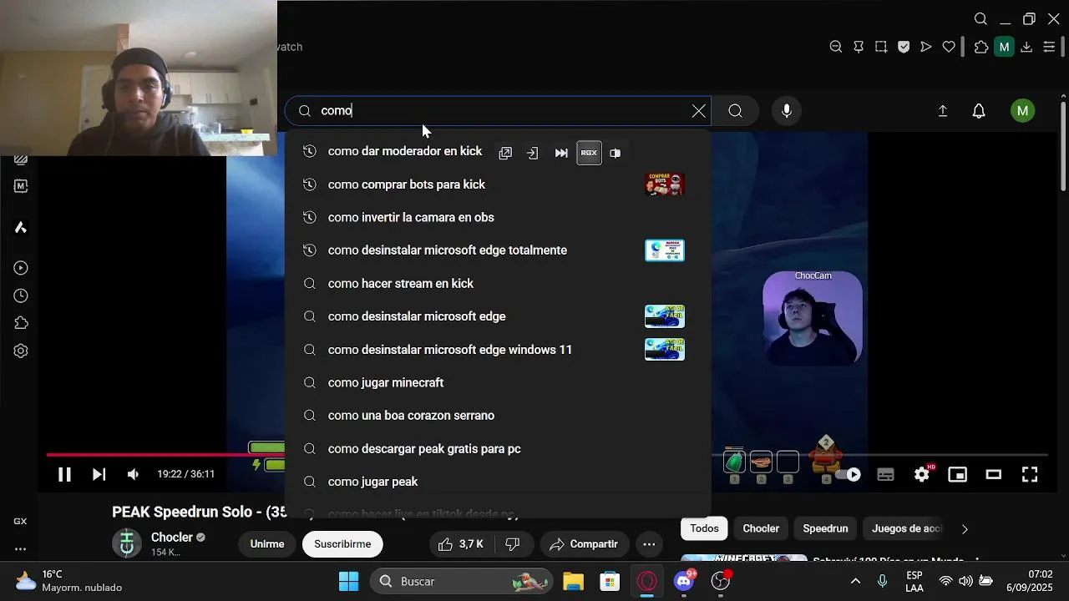Open the extensions puzzle icon in toolbar
The height and width of the screenshot is (601, 1069).
tap(981, 47)
